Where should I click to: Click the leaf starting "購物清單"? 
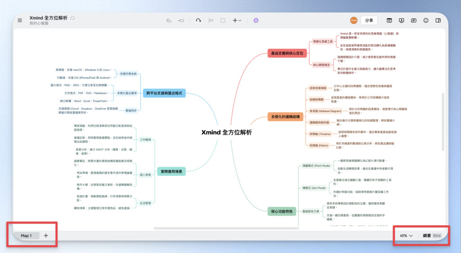[x=103, y=208]
